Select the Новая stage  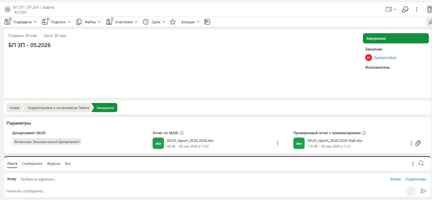click(15, 108)
